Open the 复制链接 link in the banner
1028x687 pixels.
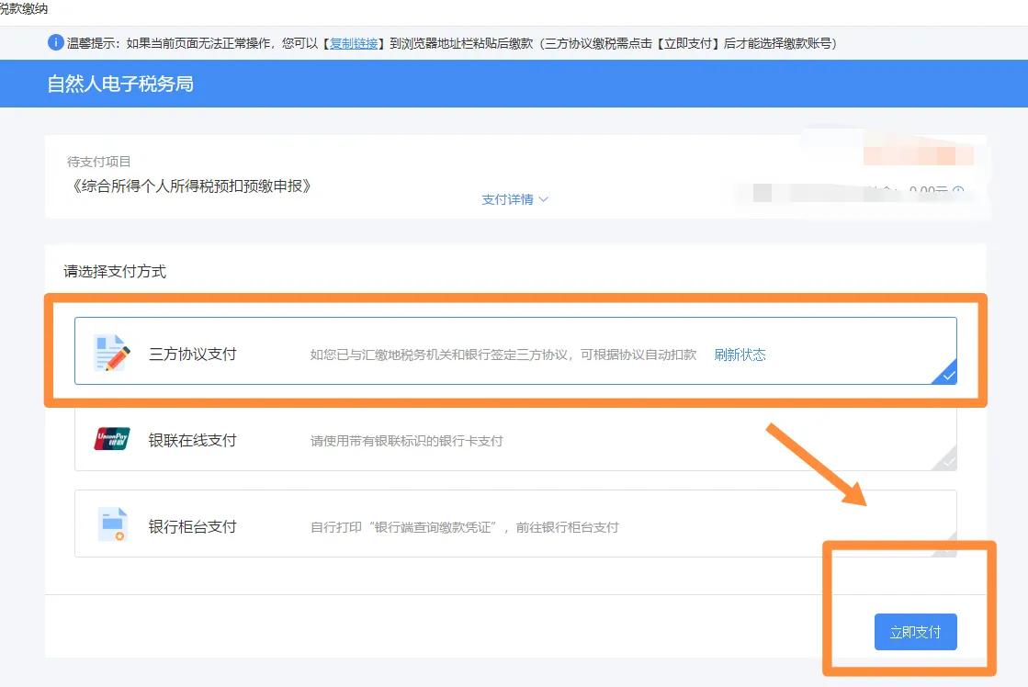tap(352, 42)
